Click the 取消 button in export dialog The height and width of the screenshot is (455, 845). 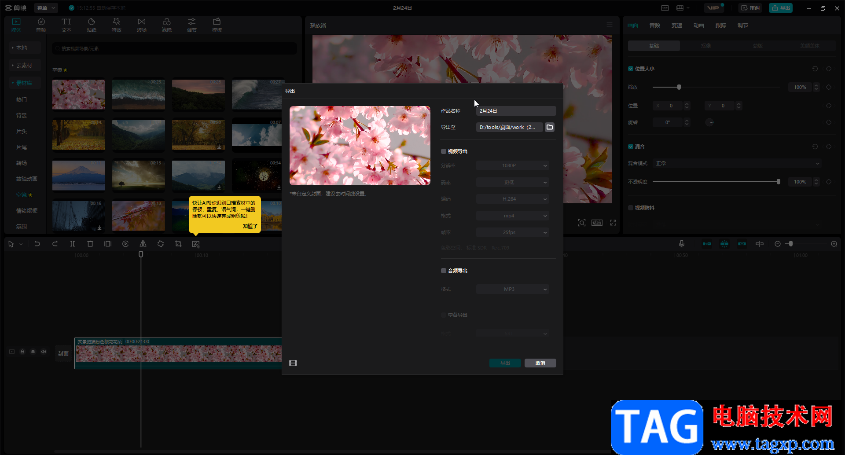540,363
